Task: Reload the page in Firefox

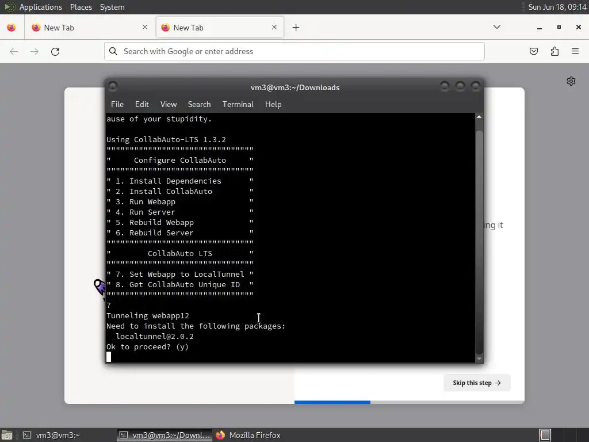Action: click(x=55, y=51)
